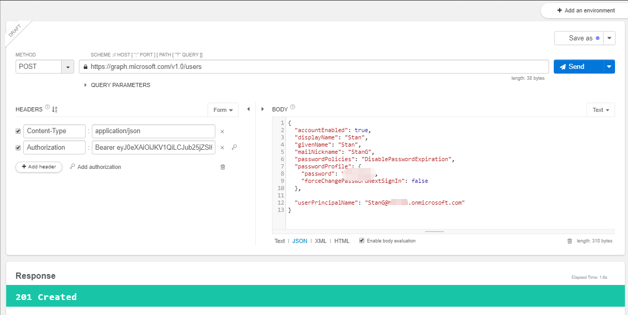Toggle the Content-Type header checkbox

pos(19,132)
